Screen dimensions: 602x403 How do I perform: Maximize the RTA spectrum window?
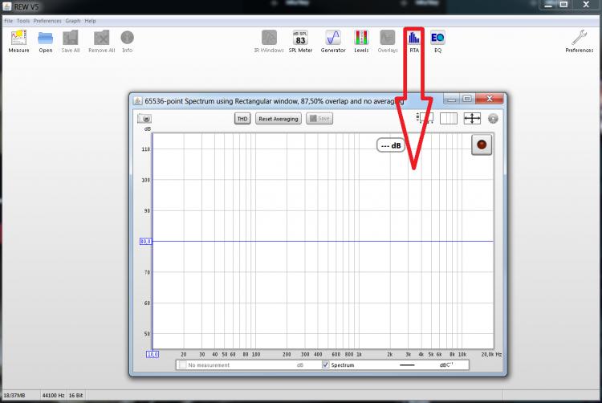[467, 99]
